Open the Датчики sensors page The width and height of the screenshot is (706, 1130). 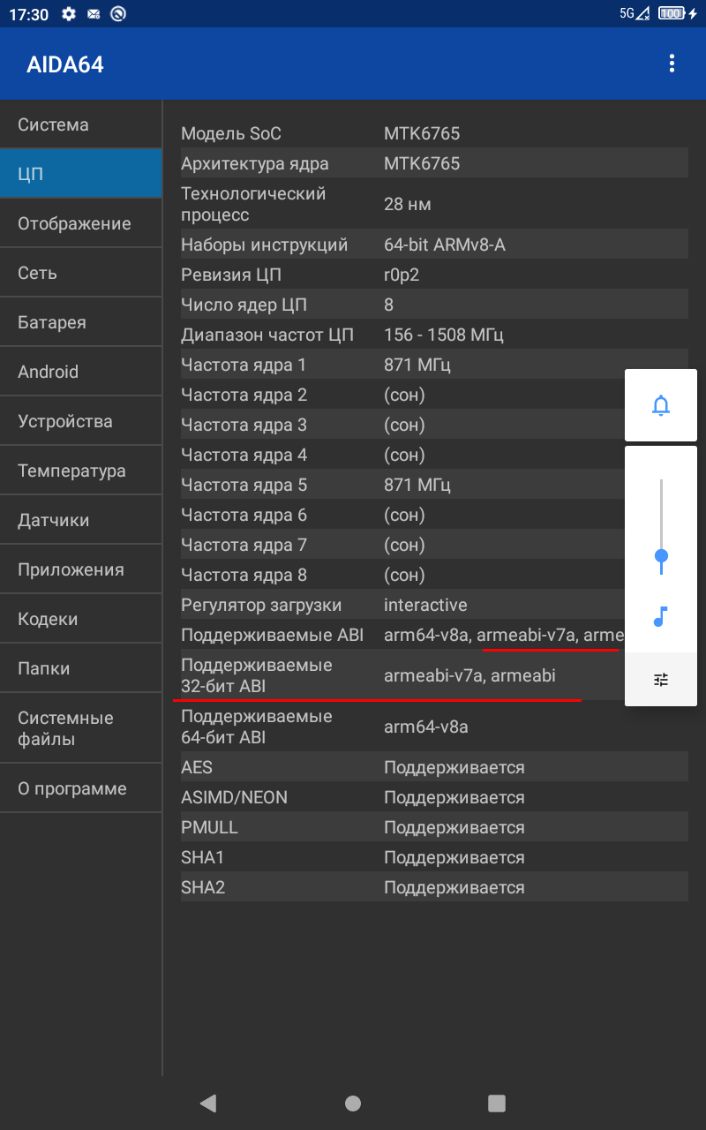(x=81, y=521)
